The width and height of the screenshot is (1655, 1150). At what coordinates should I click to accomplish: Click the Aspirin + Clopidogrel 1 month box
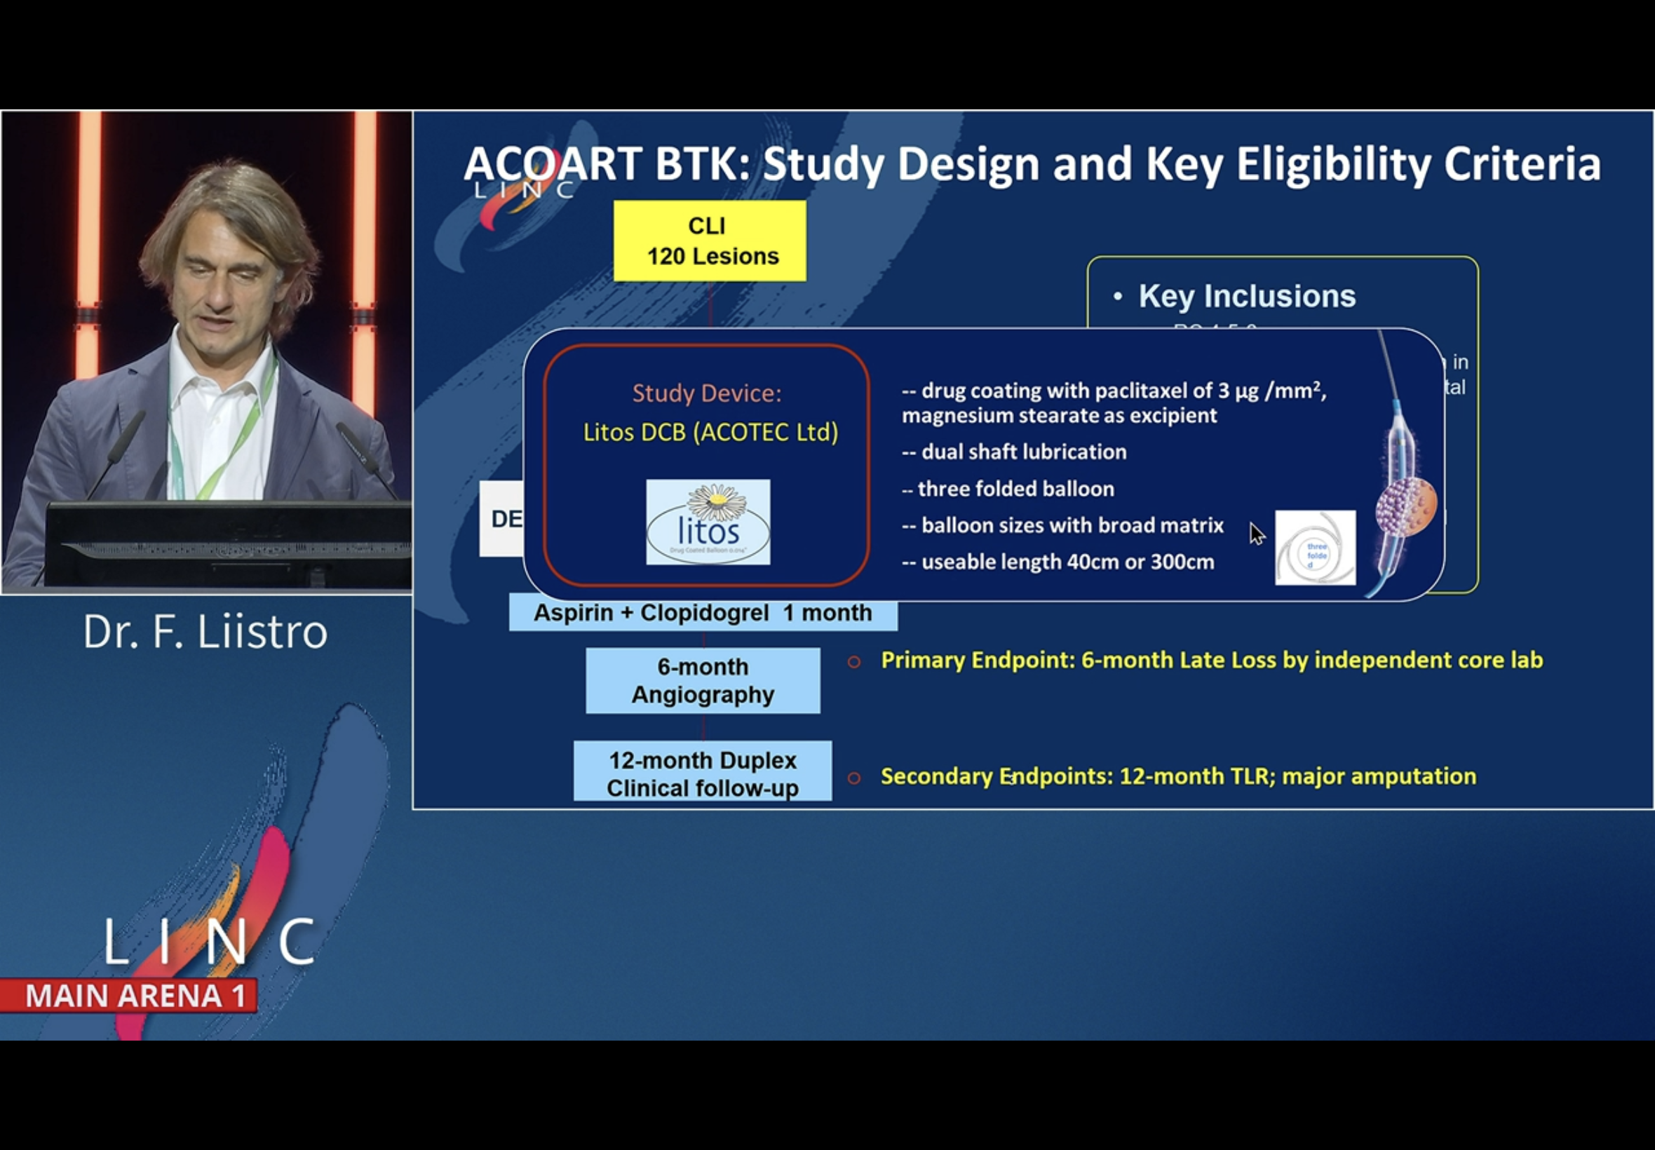[703, 613]
